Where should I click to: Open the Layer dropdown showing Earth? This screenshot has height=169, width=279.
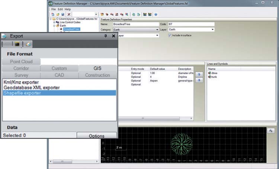click(213, 29)
